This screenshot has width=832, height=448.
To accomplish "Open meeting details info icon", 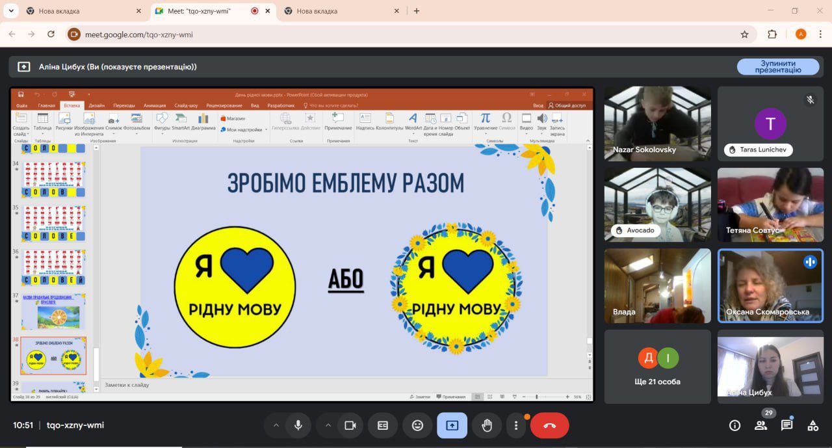I will point(734,425).
